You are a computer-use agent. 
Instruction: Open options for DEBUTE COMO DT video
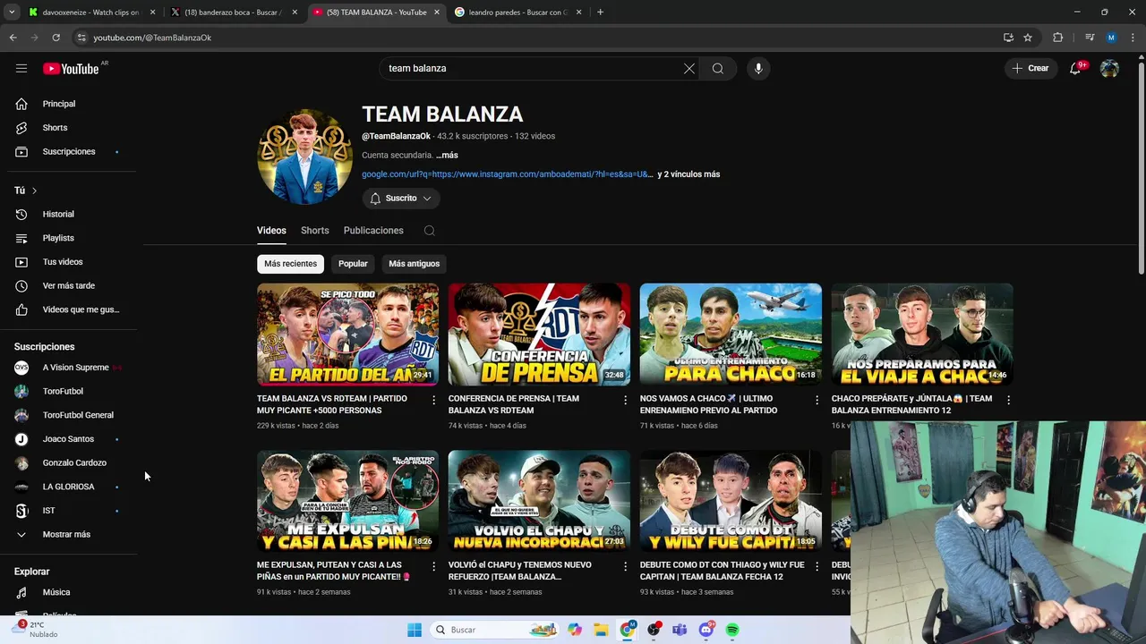pyautogui.click(x=817, y=566)
